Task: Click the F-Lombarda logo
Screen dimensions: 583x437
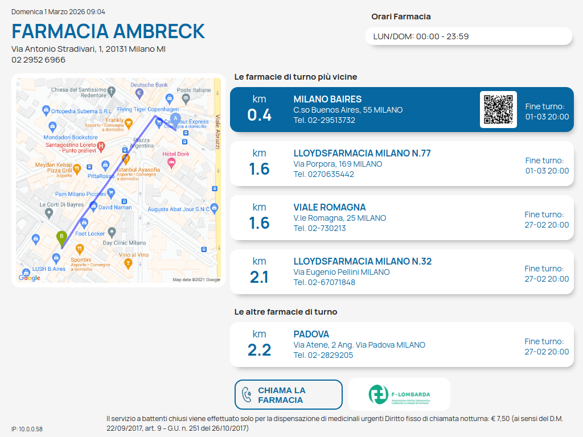Action: click(399, 394)
